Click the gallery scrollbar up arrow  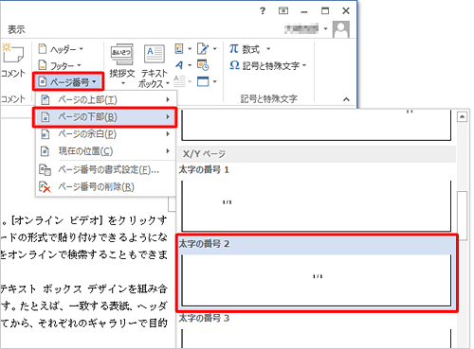pyautogui.click(x=462, y=117)
